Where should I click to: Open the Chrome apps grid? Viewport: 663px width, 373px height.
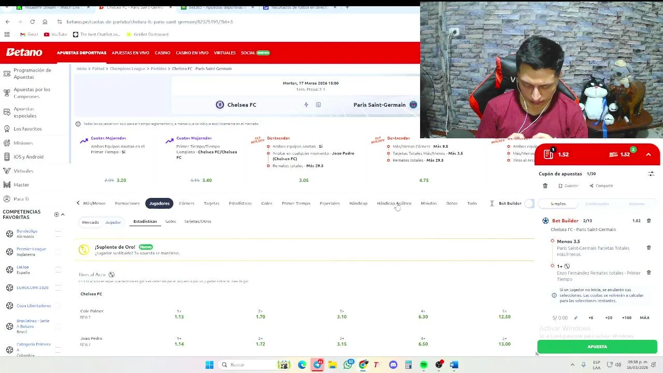tap(7, 34)
